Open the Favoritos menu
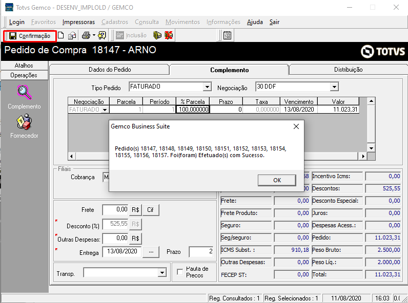Screen dimensions: 408x303 tap(44, 22)
